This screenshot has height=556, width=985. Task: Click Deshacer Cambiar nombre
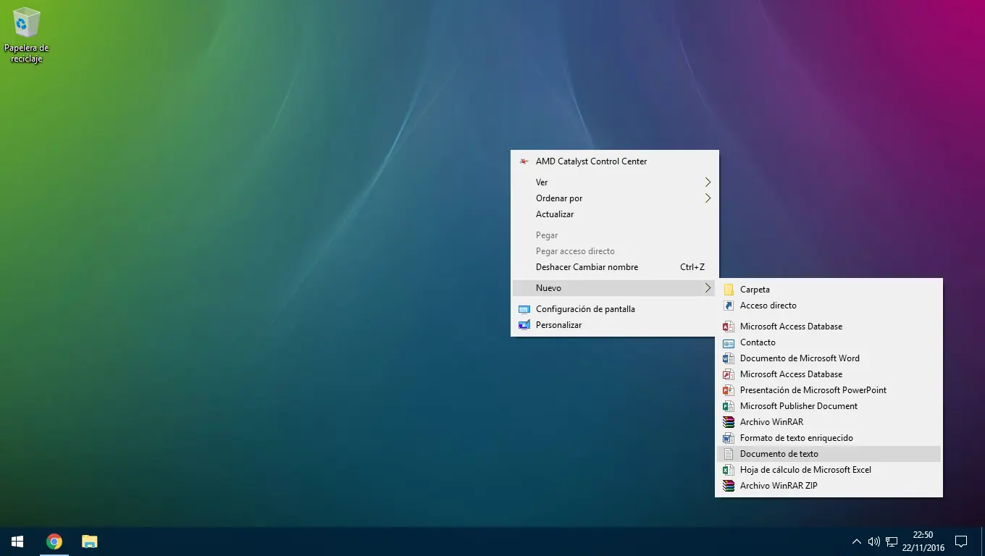tap(615, 267)
